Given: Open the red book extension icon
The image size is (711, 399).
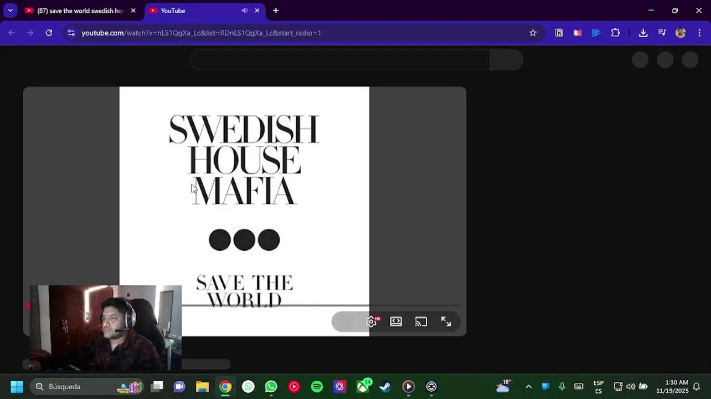Looking at the screenshot, I should (578, 33).
